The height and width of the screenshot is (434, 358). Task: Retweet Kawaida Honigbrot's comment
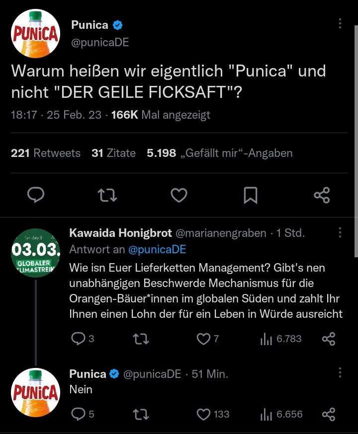point(141,339)
